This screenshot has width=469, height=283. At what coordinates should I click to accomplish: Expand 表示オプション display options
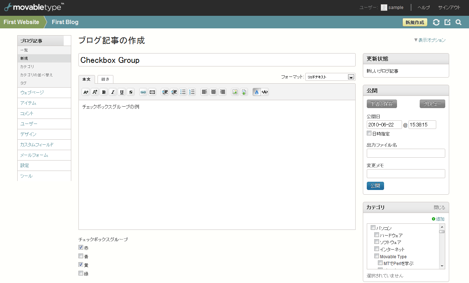click(x=430, y=40)
